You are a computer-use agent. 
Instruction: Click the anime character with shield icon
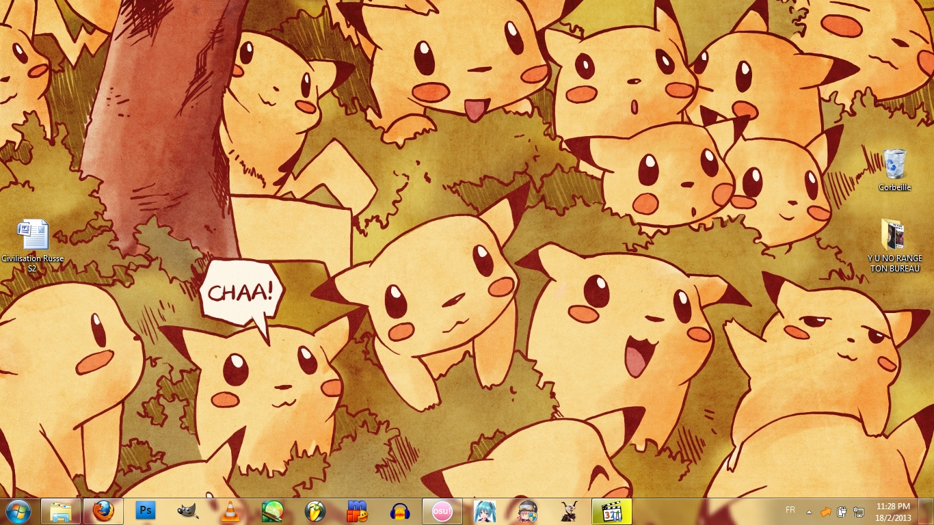click(527, 511)
